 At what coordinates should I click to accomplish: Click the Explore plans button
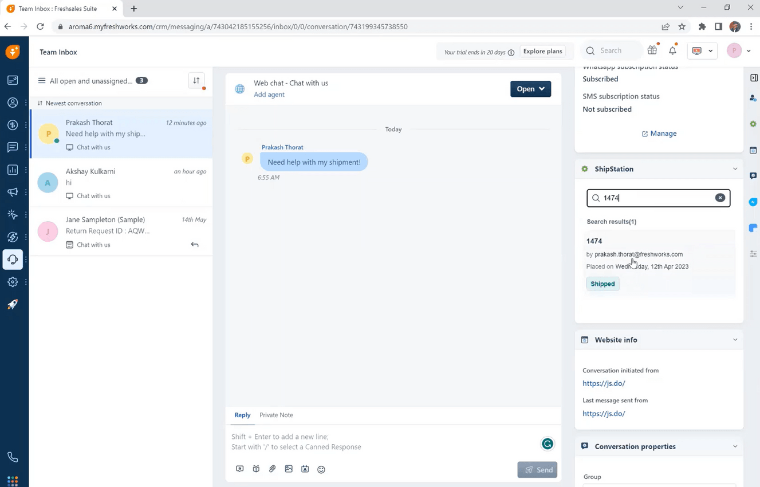click(x=542, y=51)
